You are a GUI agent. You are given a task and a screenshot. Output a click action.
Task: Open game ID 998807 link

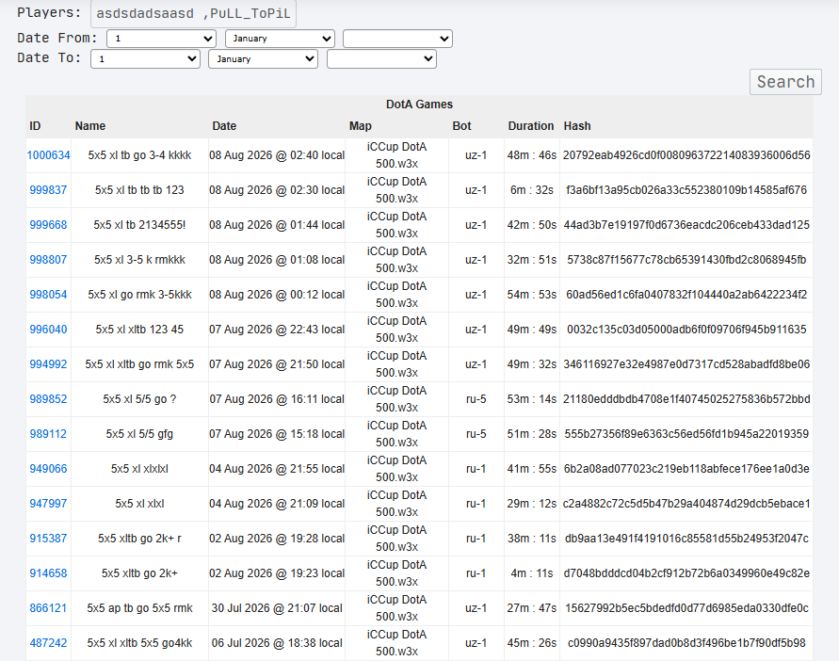click(48, 260)
